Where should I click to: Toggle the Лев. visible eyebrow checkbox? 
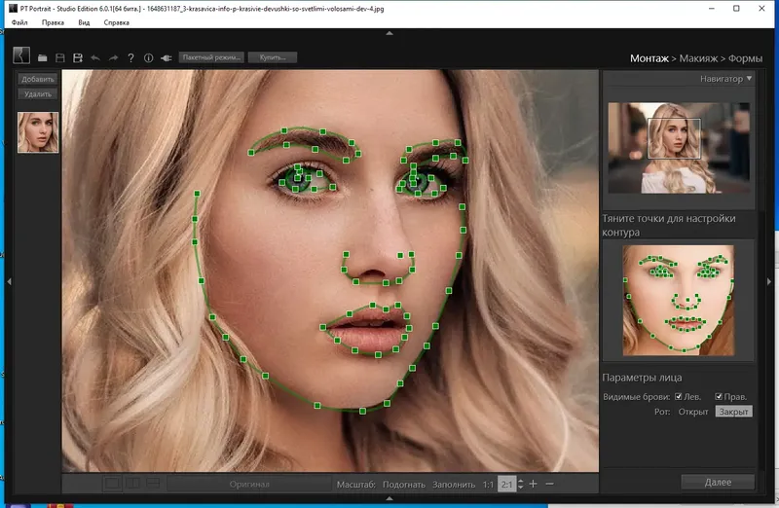(x=678, y=396)
